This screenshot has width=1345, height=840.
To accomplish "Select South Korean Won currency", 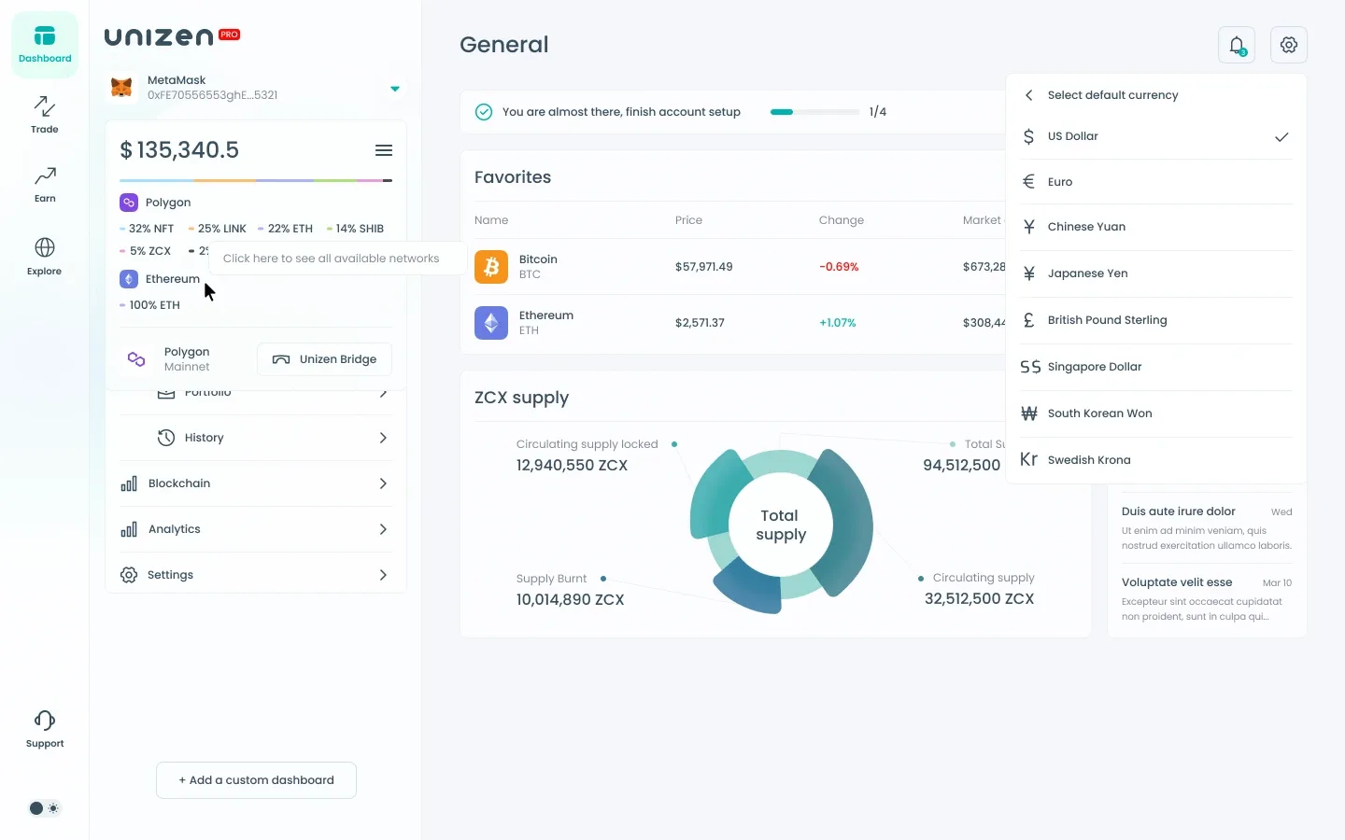I will click(1155, 413).
